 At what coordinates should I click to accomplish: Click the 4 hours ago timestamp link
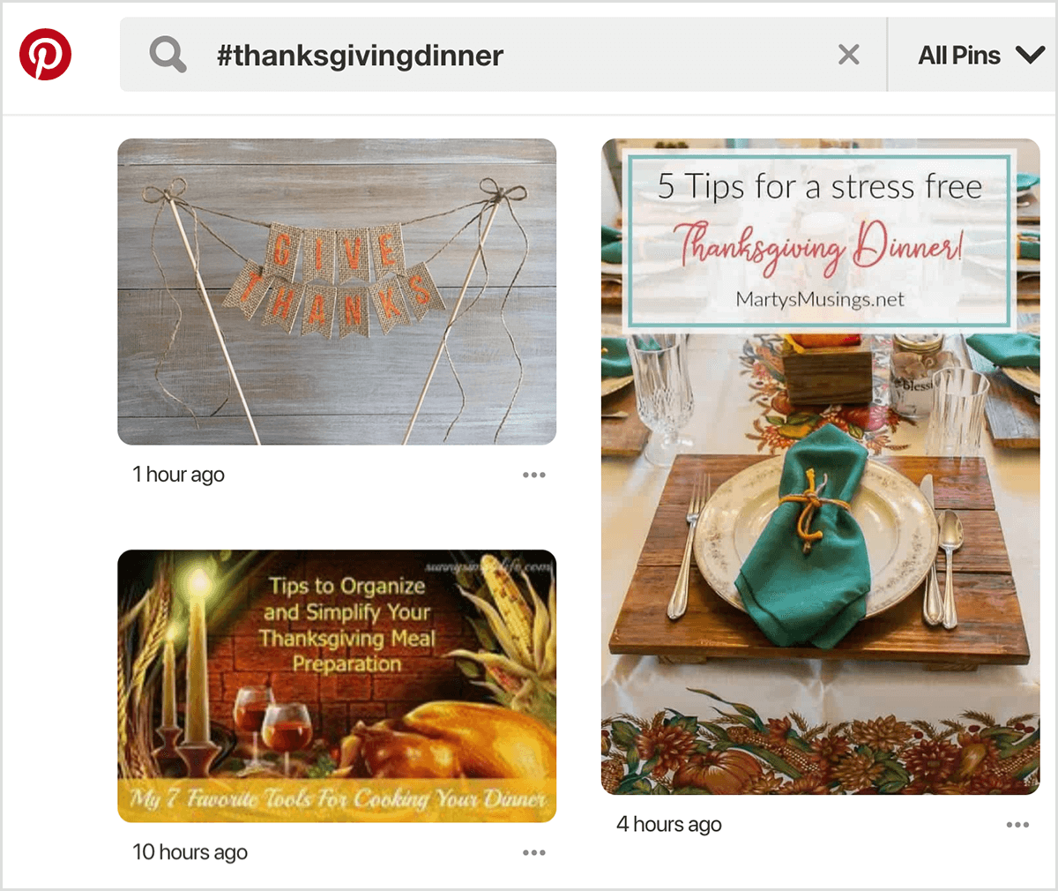[x=668, y=824]
